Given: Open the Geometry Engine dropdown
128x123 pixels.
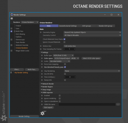Looking at the screenshot, I should coord(92,32).
